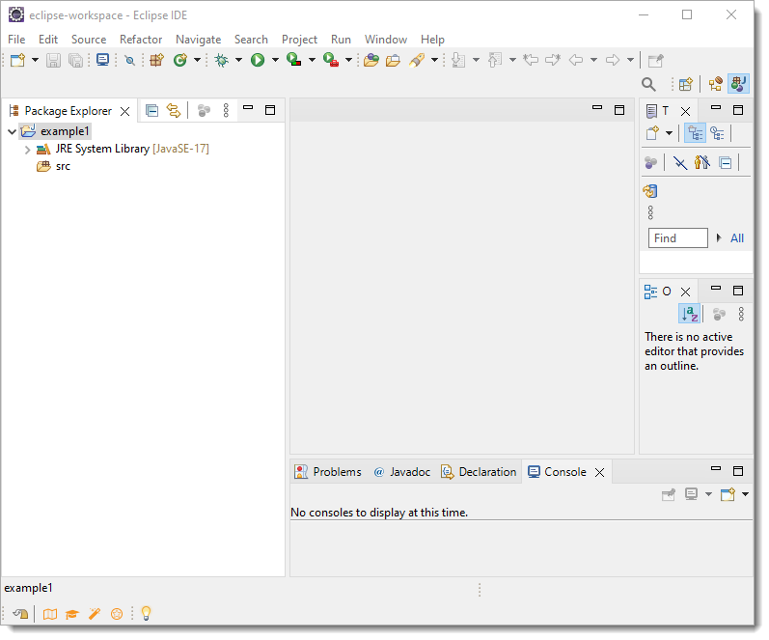Maximize the Console view
This screenshot has width=769, height=640.
(738, 471)
